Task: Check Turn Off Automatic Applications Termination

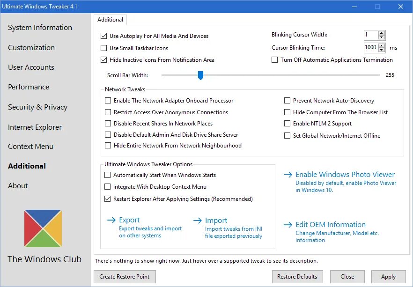Action: pos(274,60)
